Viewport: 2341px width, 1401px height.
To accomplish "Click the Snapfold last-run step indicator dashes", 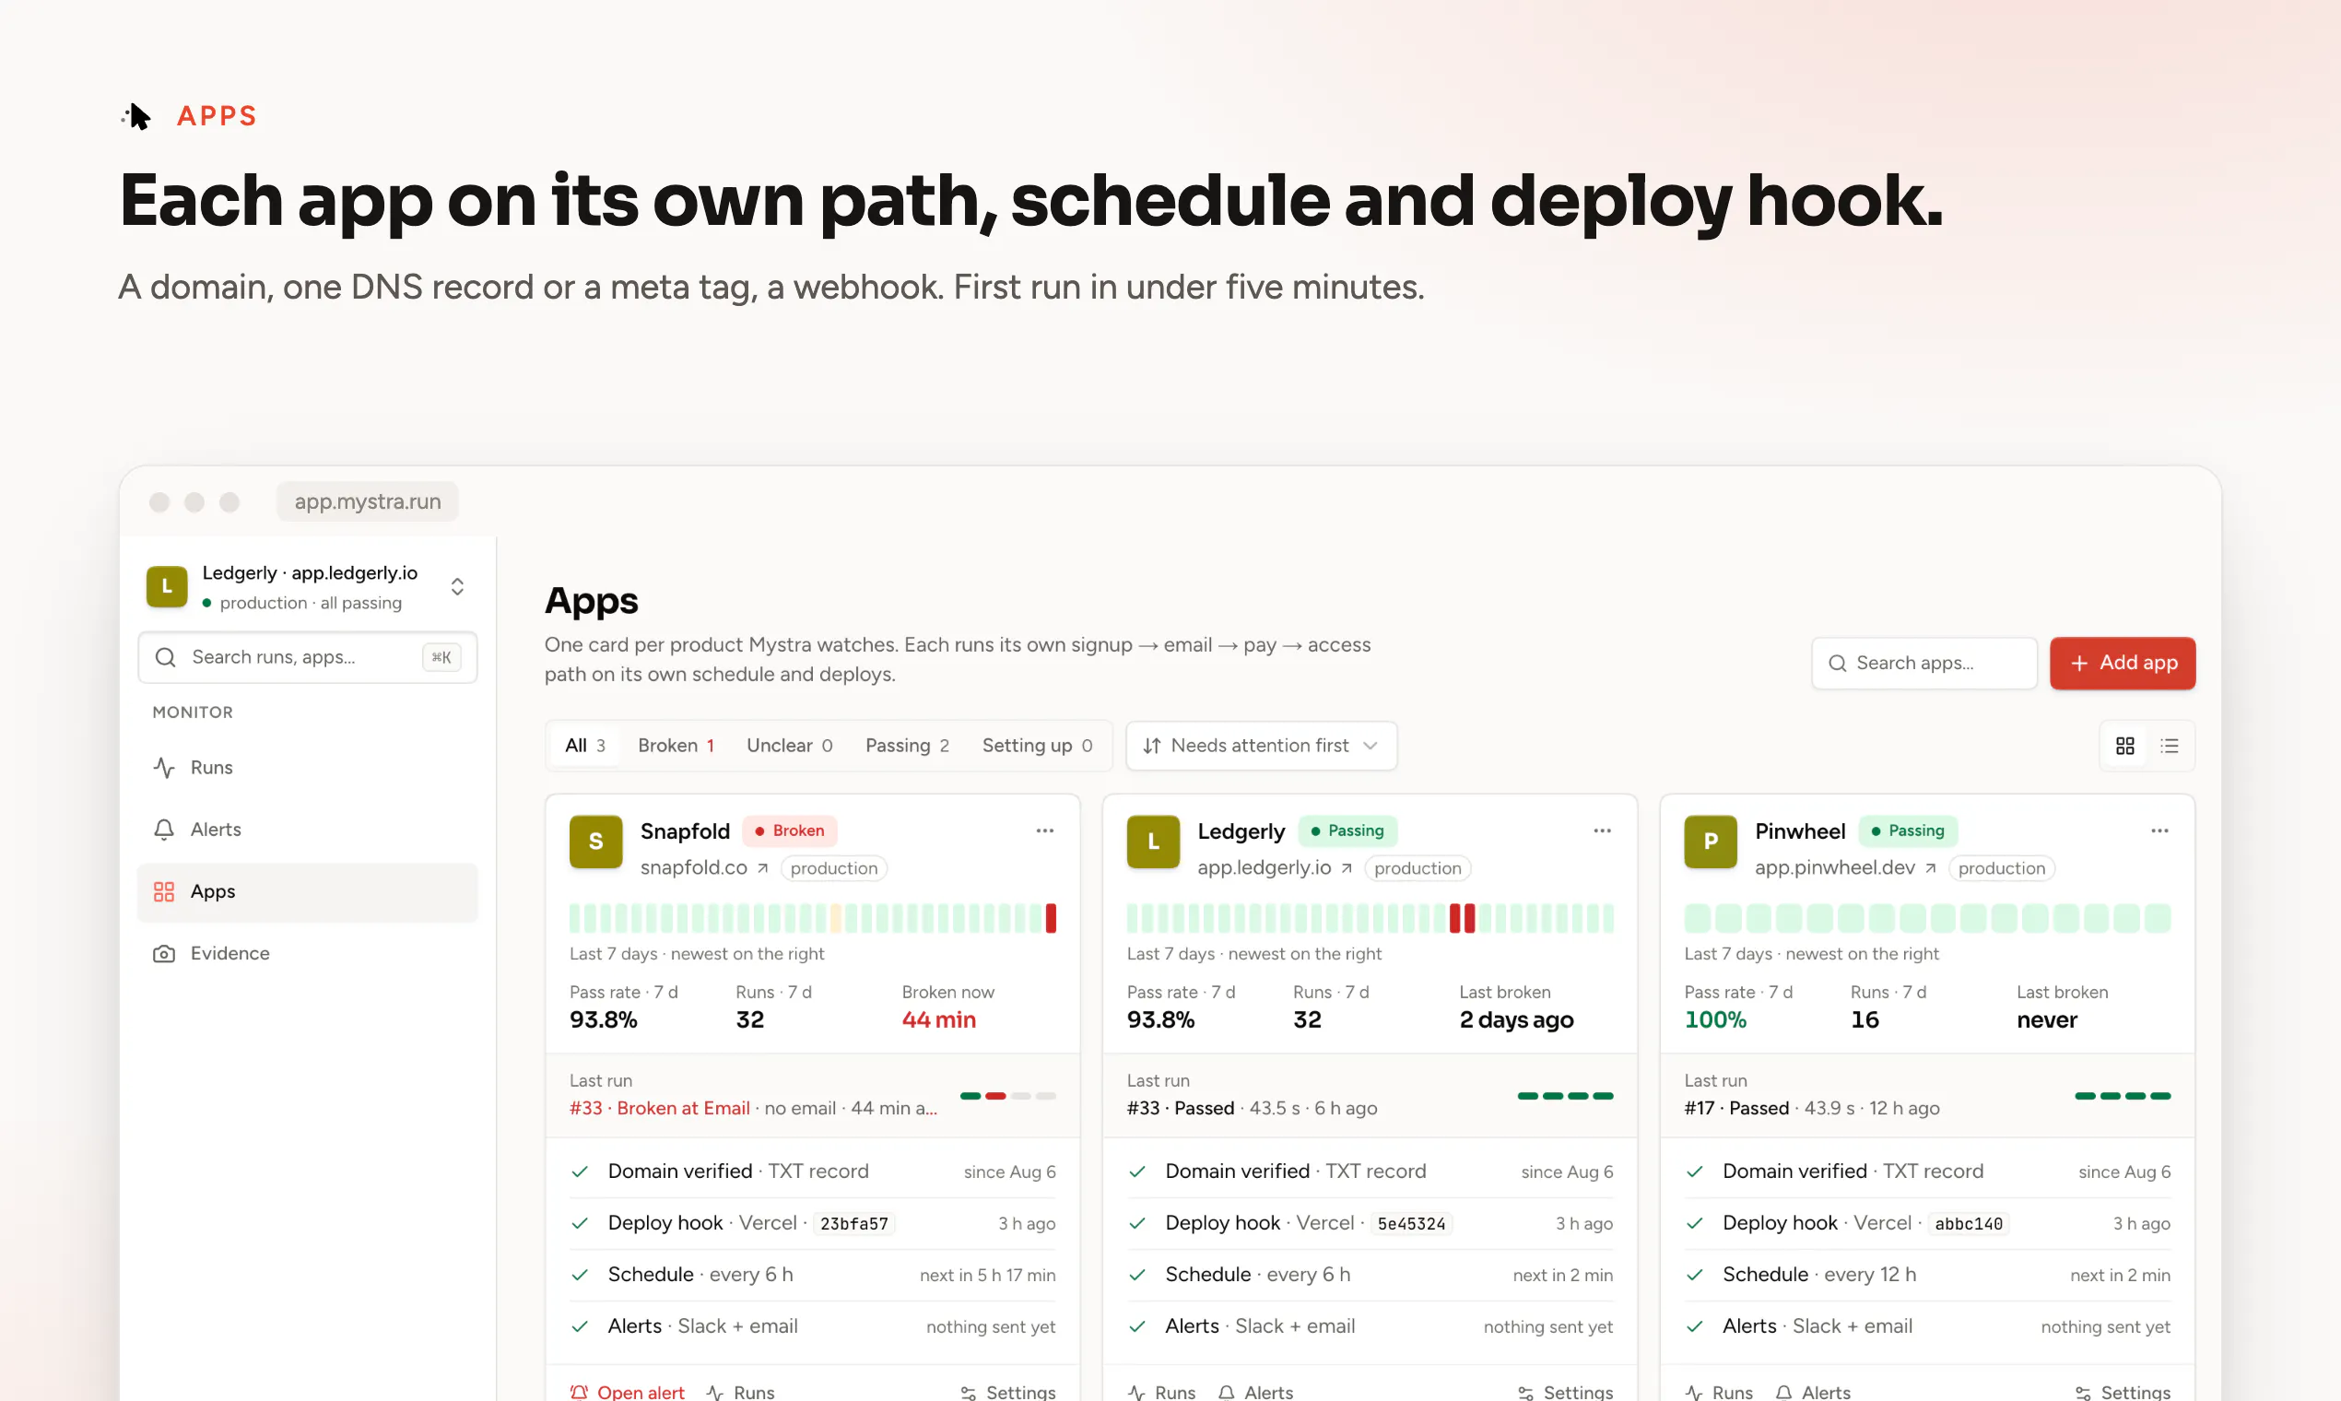I will click(x=1007, y=1096).
